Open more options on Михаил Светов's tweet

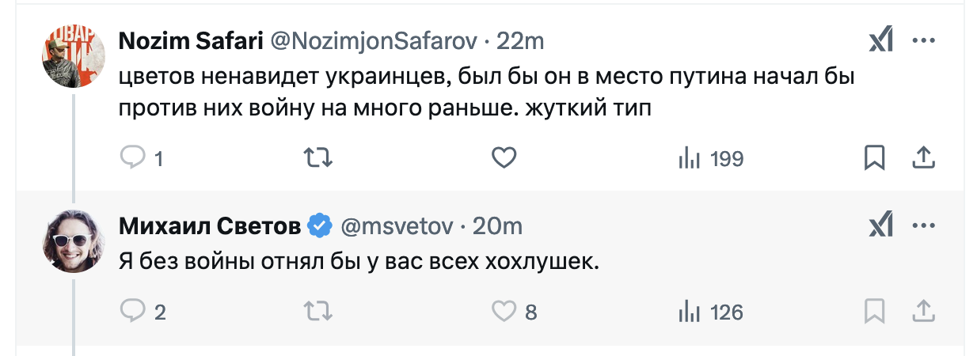[x=924, y=226]
